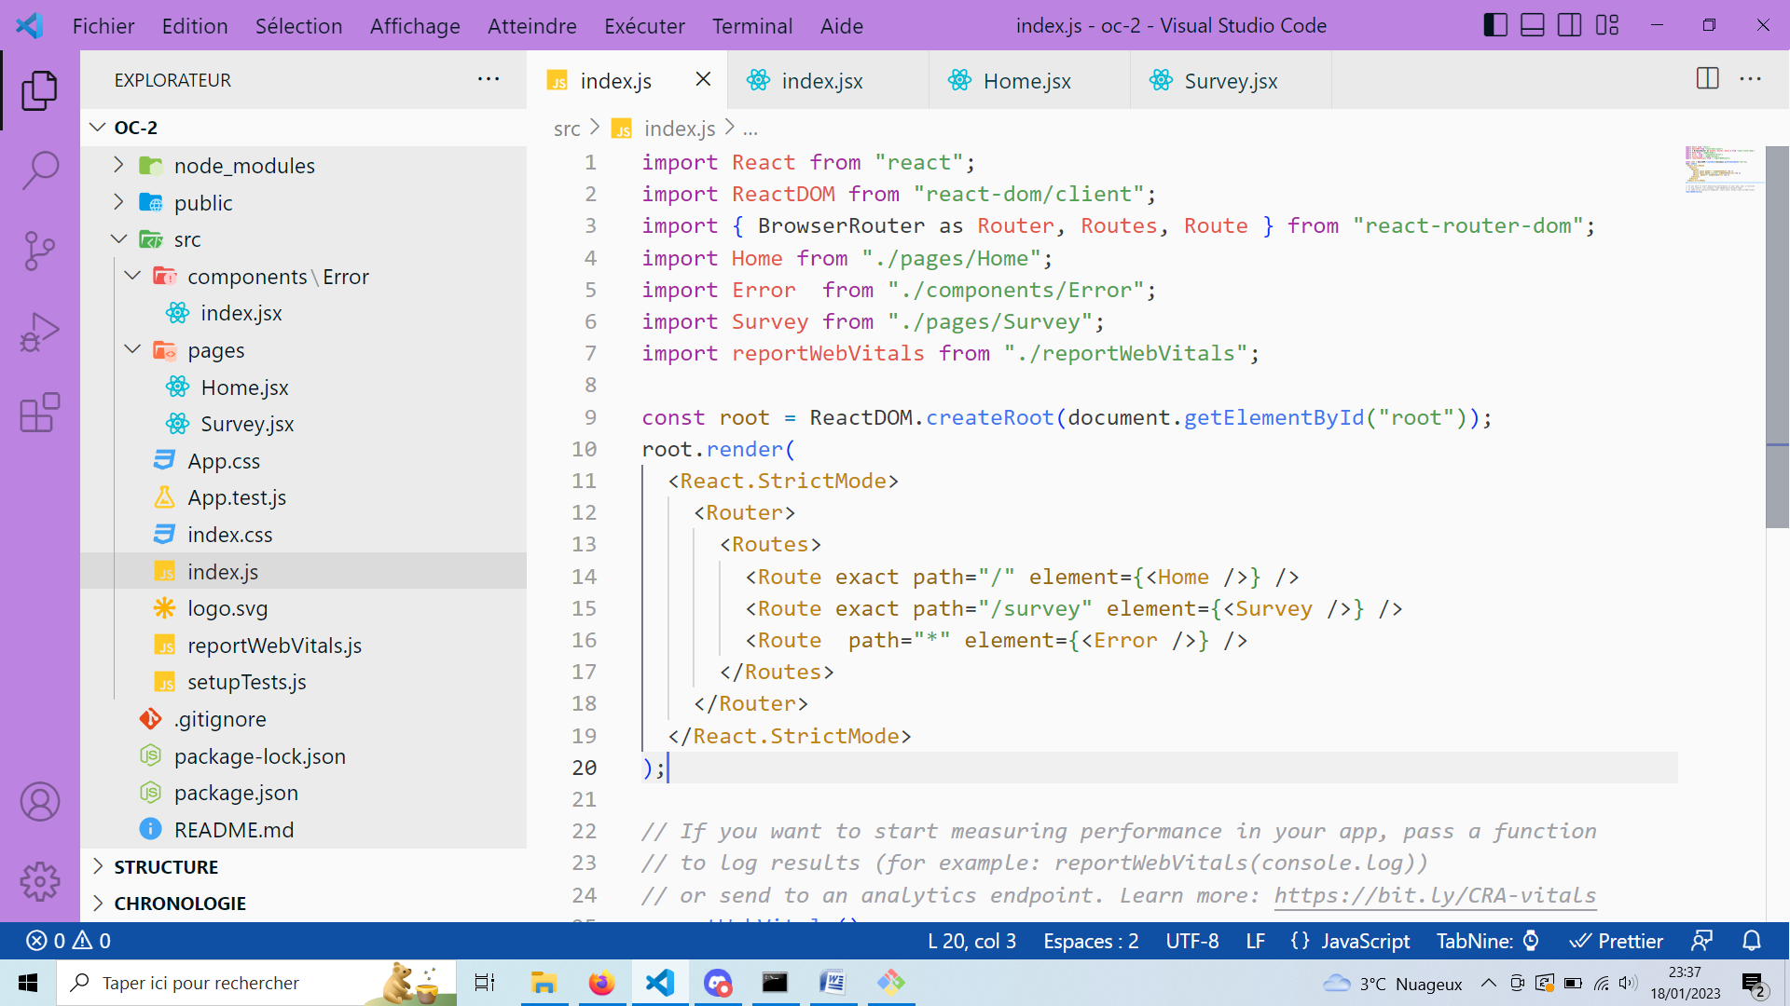
Task: Open the Manage settings gear
Action: click(x=39, y=881)
